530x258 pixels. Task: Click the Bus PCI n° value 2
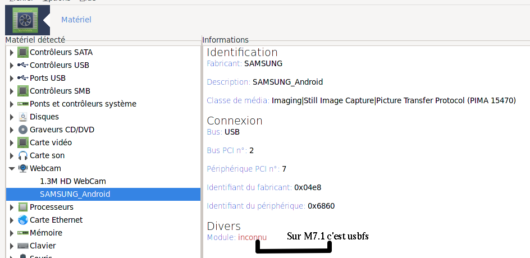pyautogui.click(x=252, y=151)
